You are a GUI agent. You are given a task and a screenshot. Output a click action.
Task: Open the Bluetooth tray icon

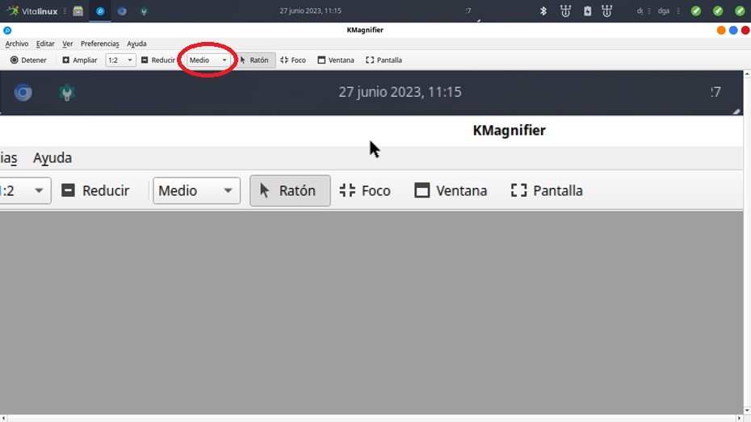pyautogui.click(x=543, y=10)
